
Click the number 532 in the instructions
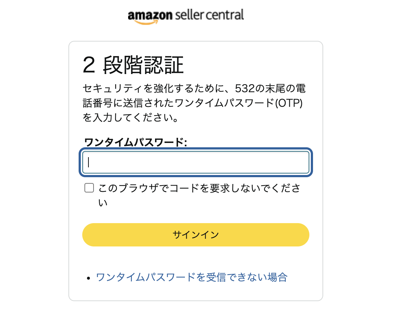pyautogui.click(x=245, y=89)
